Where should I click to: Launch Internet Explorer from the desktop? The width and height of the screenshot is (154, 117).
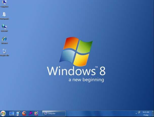coord(4,40)
